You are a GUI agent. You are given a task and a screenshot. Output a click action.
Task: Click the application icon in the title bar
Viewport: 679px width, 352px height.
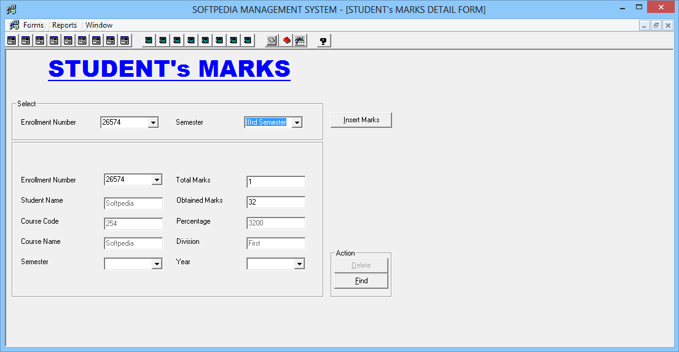(x=12, y=9)
